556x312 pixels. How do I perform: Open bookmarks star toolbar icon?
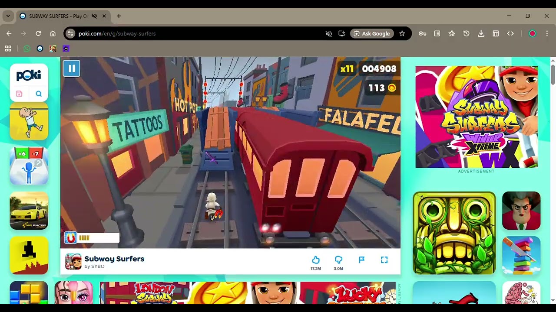point(452,33)
